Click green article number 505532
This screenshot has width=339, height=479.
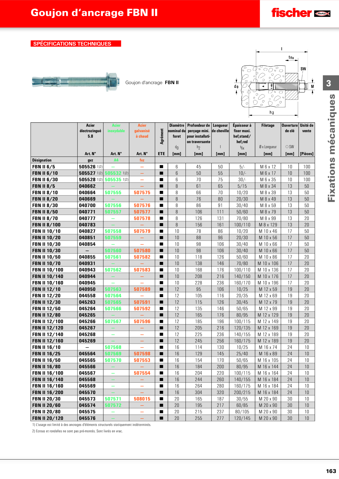(x=113, y=173)
